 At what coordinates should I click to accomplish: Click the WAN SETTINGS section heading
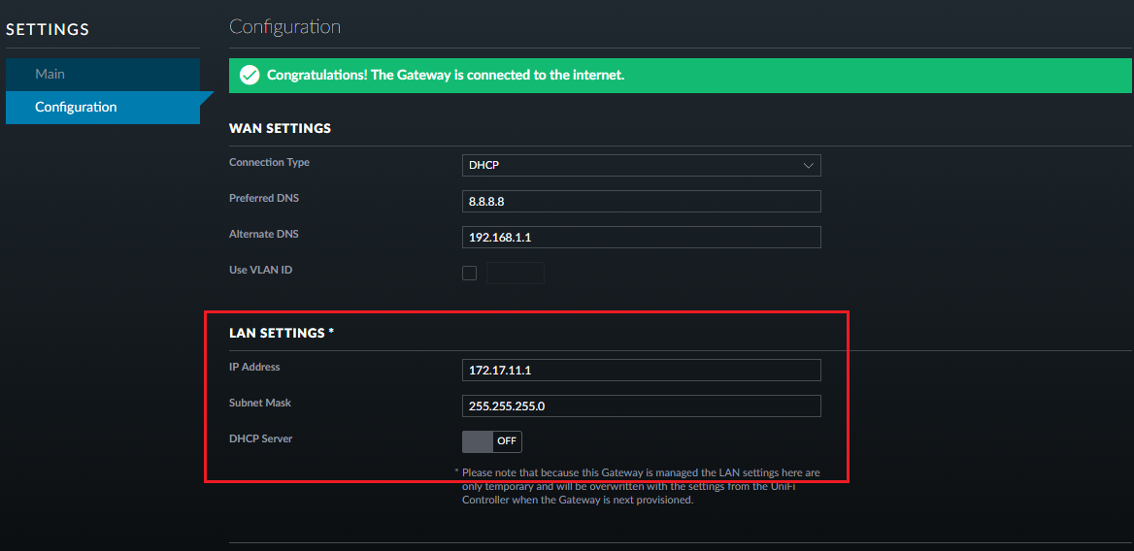280,128
